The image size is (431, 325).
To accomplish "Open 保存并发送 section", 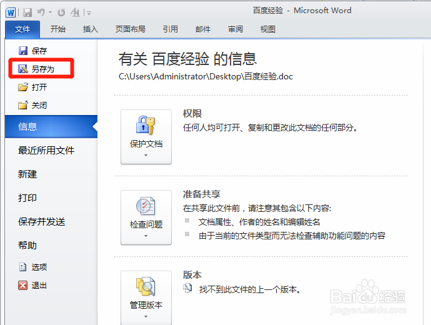I will click(x=41, y=222).
